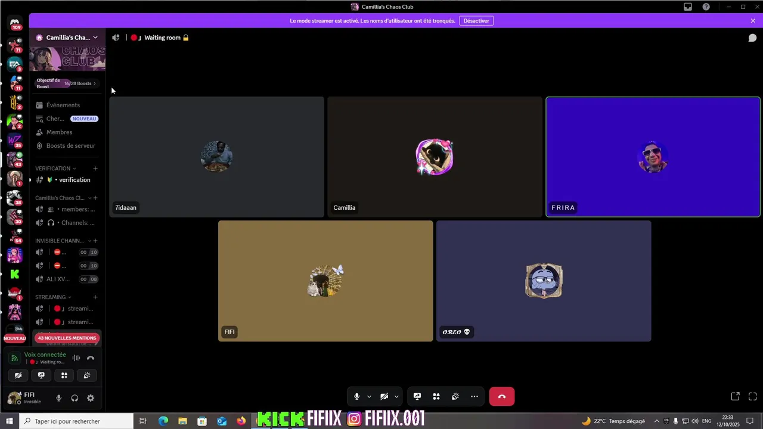Launch Activities from the call control bar

(436, 396)
